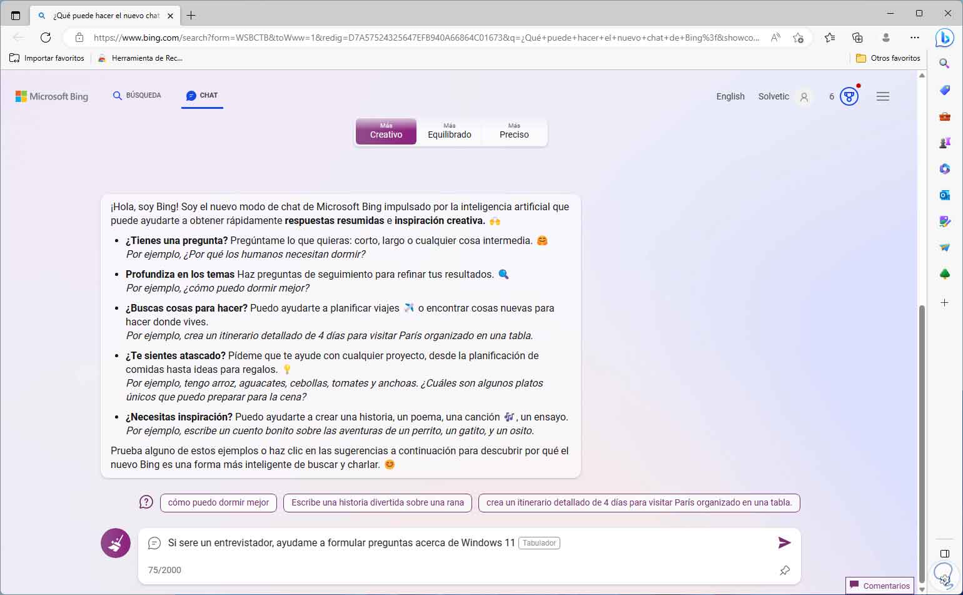Open the Search icon in Edge sidebar
Image resolution: width=963 pixels, height=595 pixels.
tap(944, 63)
